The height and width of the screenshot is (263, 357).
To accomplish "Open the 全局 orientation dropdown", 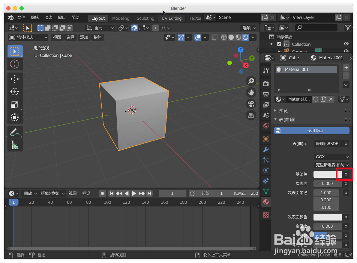I will tap(100, 28).
